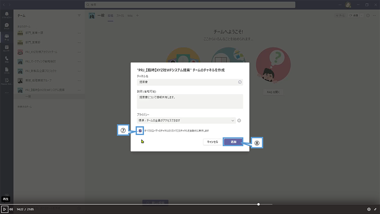Click the fullscreen toggle icon of video player
This screenshot has height=214, width=380.
pyautogui.click(x=375, y=209)
